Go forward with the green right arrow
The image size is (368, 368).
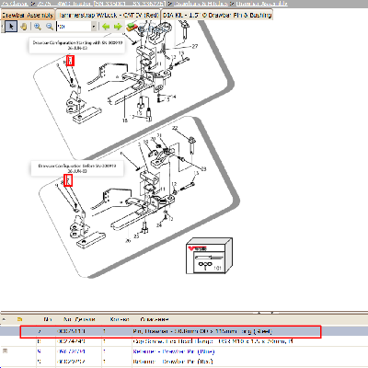pyautogui.click(x=118, y=27)
